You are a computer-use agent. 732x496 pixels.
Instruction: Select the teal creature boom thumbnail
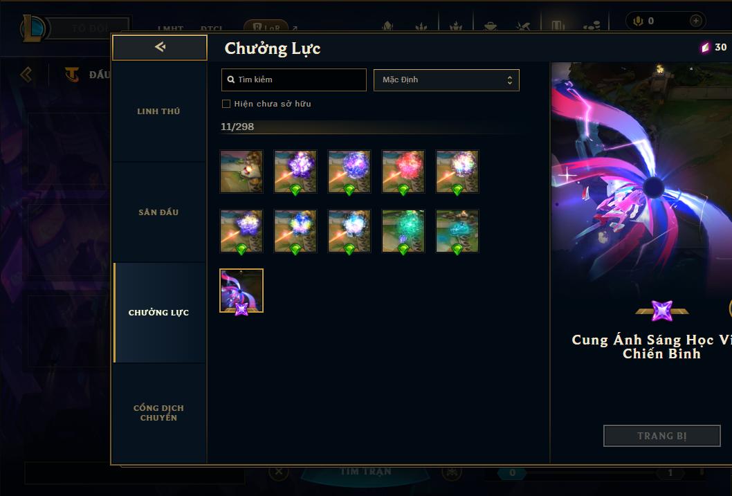(x=457, y=231)
